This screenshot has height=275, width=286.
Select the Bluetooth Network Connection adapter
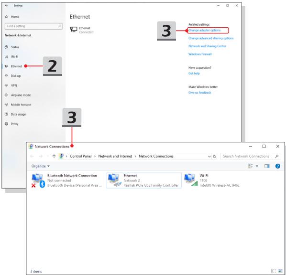[66, 180]
